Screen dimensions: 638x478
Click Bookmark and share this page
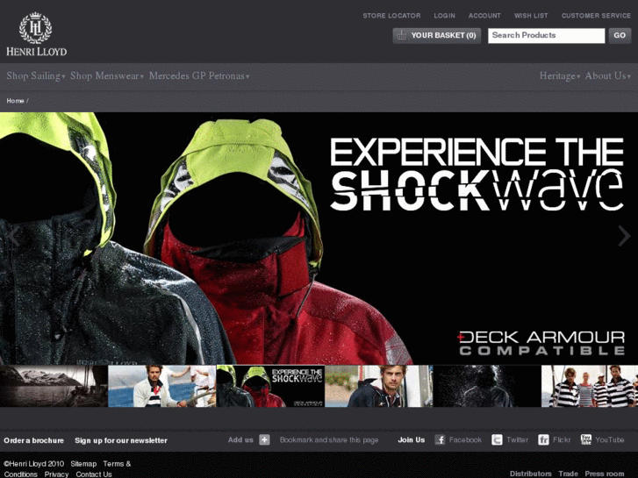pos(329,440)
